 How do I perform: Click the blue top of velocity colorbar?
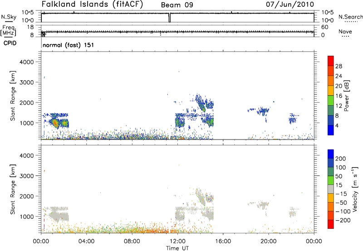[331, 154]
